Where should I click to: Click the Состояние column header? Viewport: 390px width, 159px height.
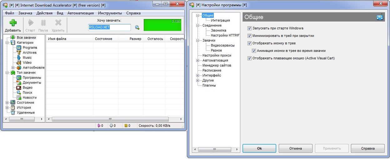point(106,39)
